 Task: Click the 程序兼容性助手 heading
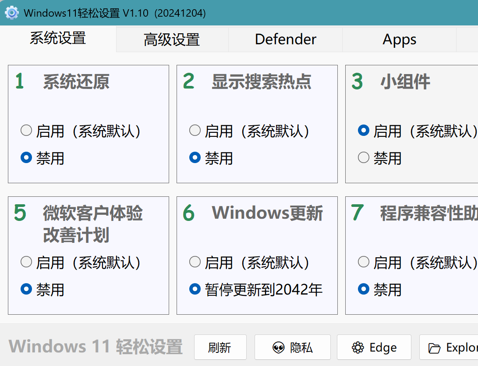(429, 213)
